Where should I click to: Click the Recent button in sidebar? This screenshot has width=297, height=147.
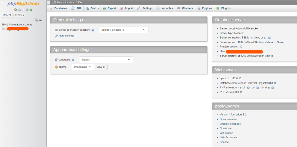tap(7, 15)
